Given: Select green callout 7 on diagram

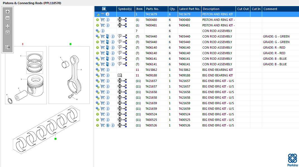Looking at the screenshot, I should 70,44.
